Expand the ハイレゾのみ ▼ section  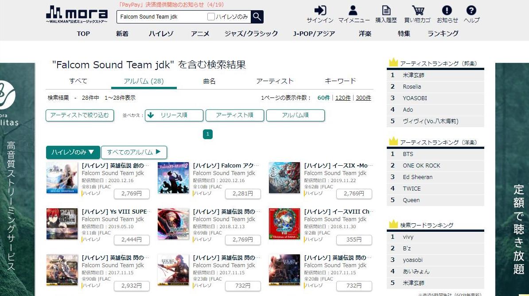point(73,152)
